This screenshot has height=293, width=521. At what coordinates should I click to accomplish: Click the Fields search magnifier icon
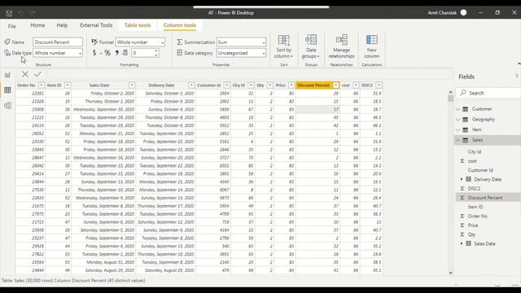point(463,93)
